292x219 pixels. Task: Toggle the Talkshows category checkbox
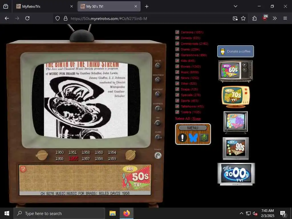tap(177, 106)
